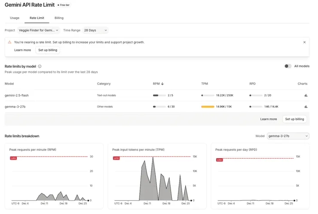Click the 6 / 30 RPM value
This screenshot has width=318, height=214.
(171, 107)
